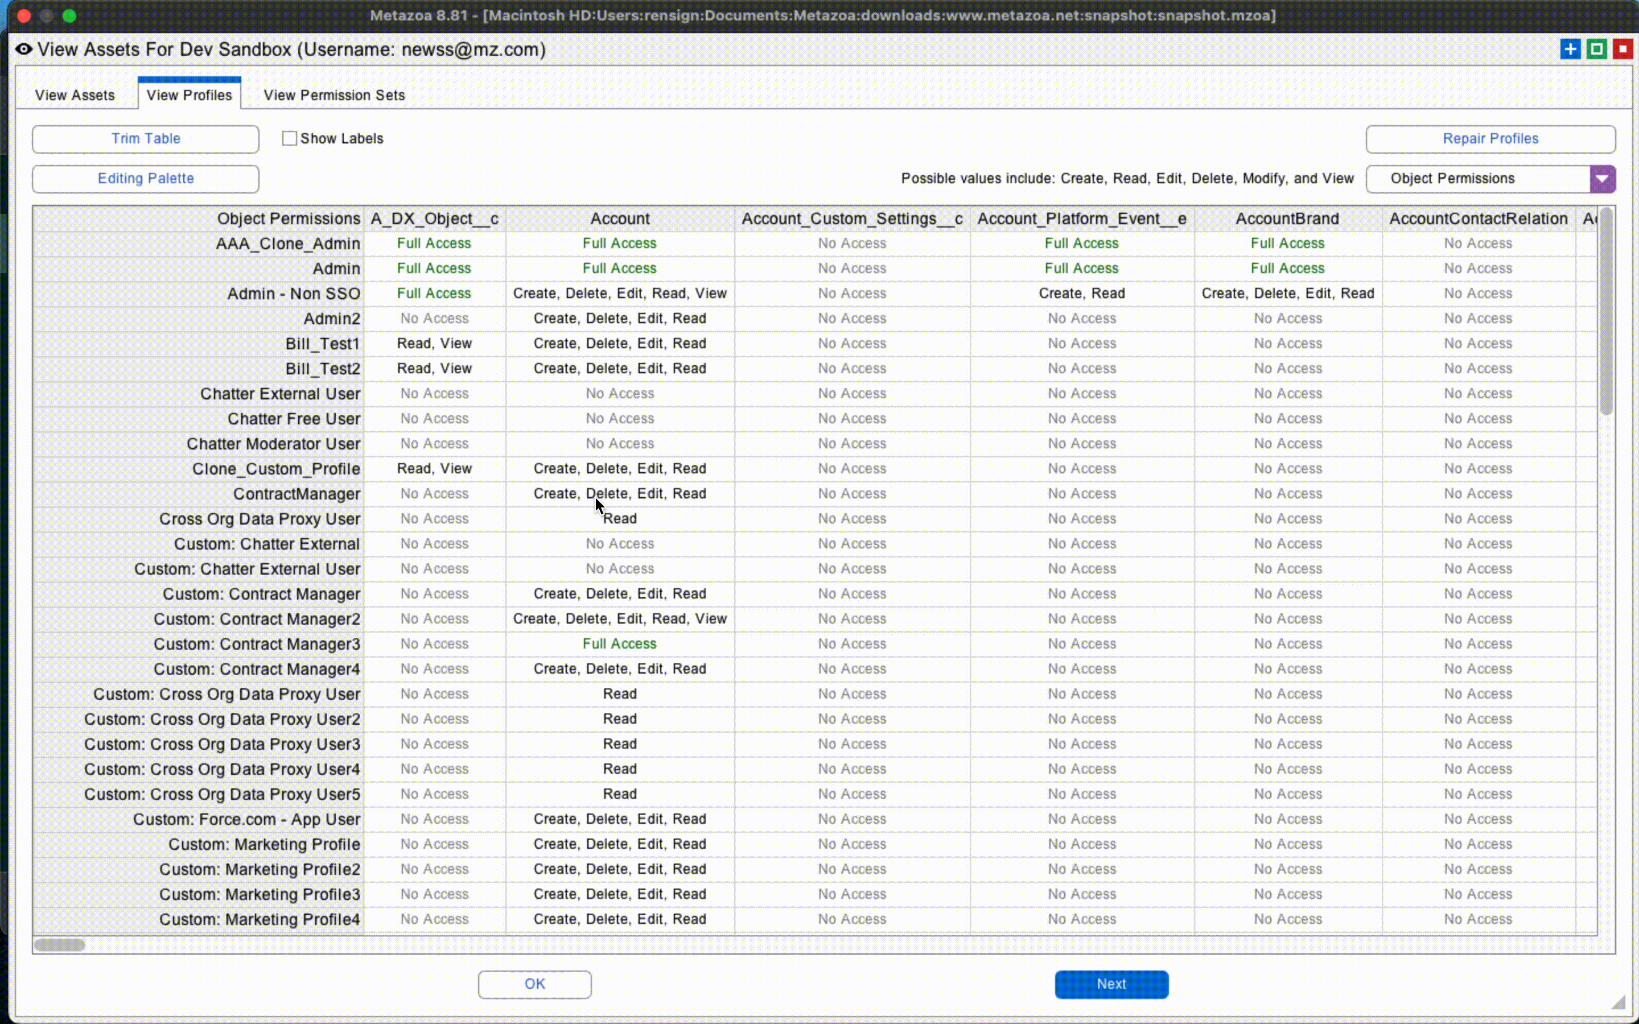Click Admin - Non SSO Create, Read cell
Viewport: 1639px width, 1024px height.
pos(1082,293)
